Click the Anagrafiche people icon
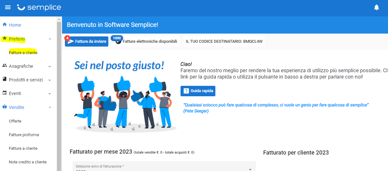 tap(5, 66)
